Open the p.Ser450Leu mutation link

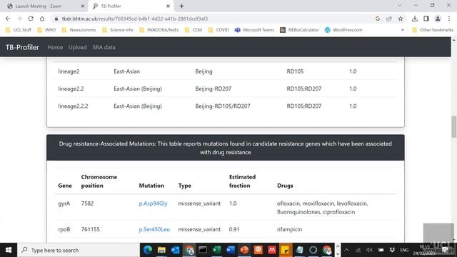pyautogui.click(x=154, y=229)
